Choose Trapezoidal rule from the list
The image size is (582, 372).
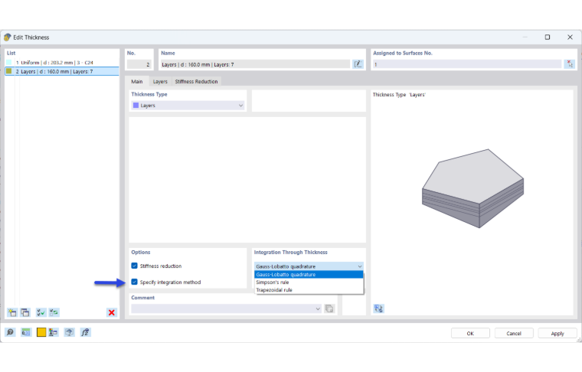click(309, 290)
